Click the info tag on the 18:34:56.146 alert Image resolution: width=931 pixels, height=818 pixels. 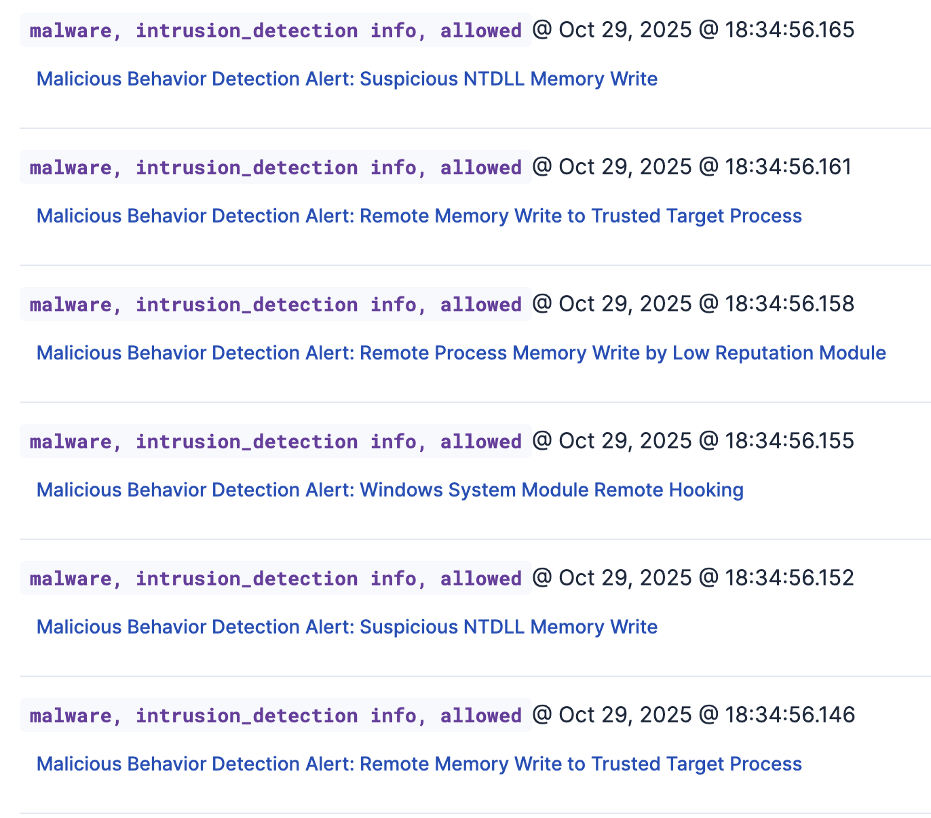393,716
